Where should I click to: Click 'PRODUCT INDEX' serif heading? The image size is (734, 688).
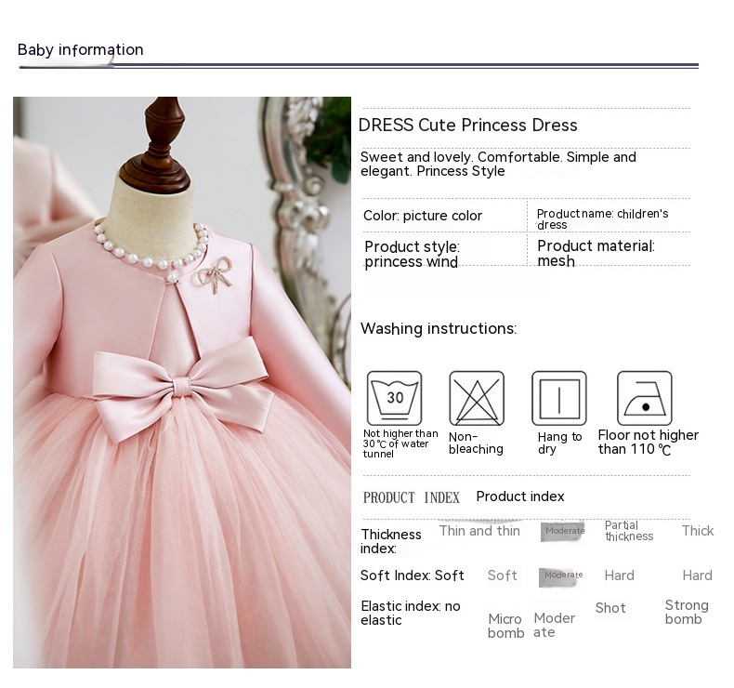tap(412, 497)
